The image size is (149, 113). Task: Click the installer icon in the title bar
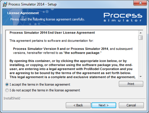click(5, 4)
